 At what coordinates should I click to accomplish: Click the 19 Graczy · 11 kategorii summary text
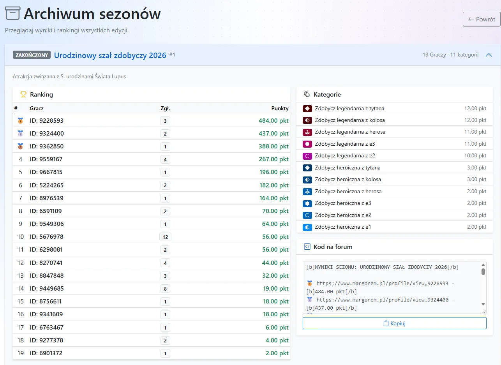click(450, 55)
